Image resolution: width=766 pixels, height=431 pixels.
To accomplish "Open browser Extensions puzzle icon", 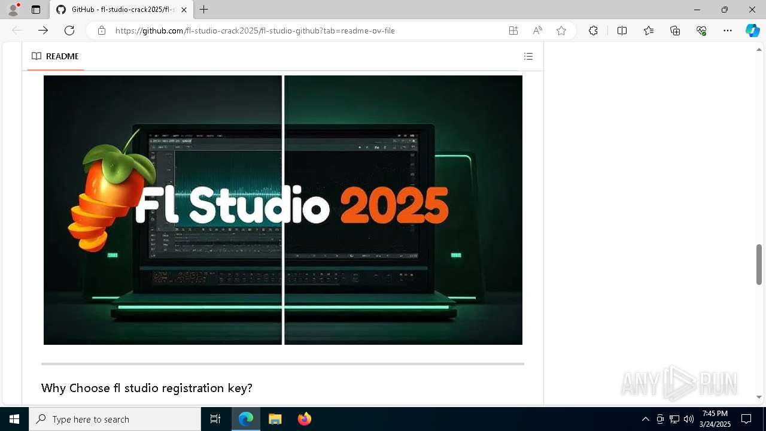I will pos(593,31).
